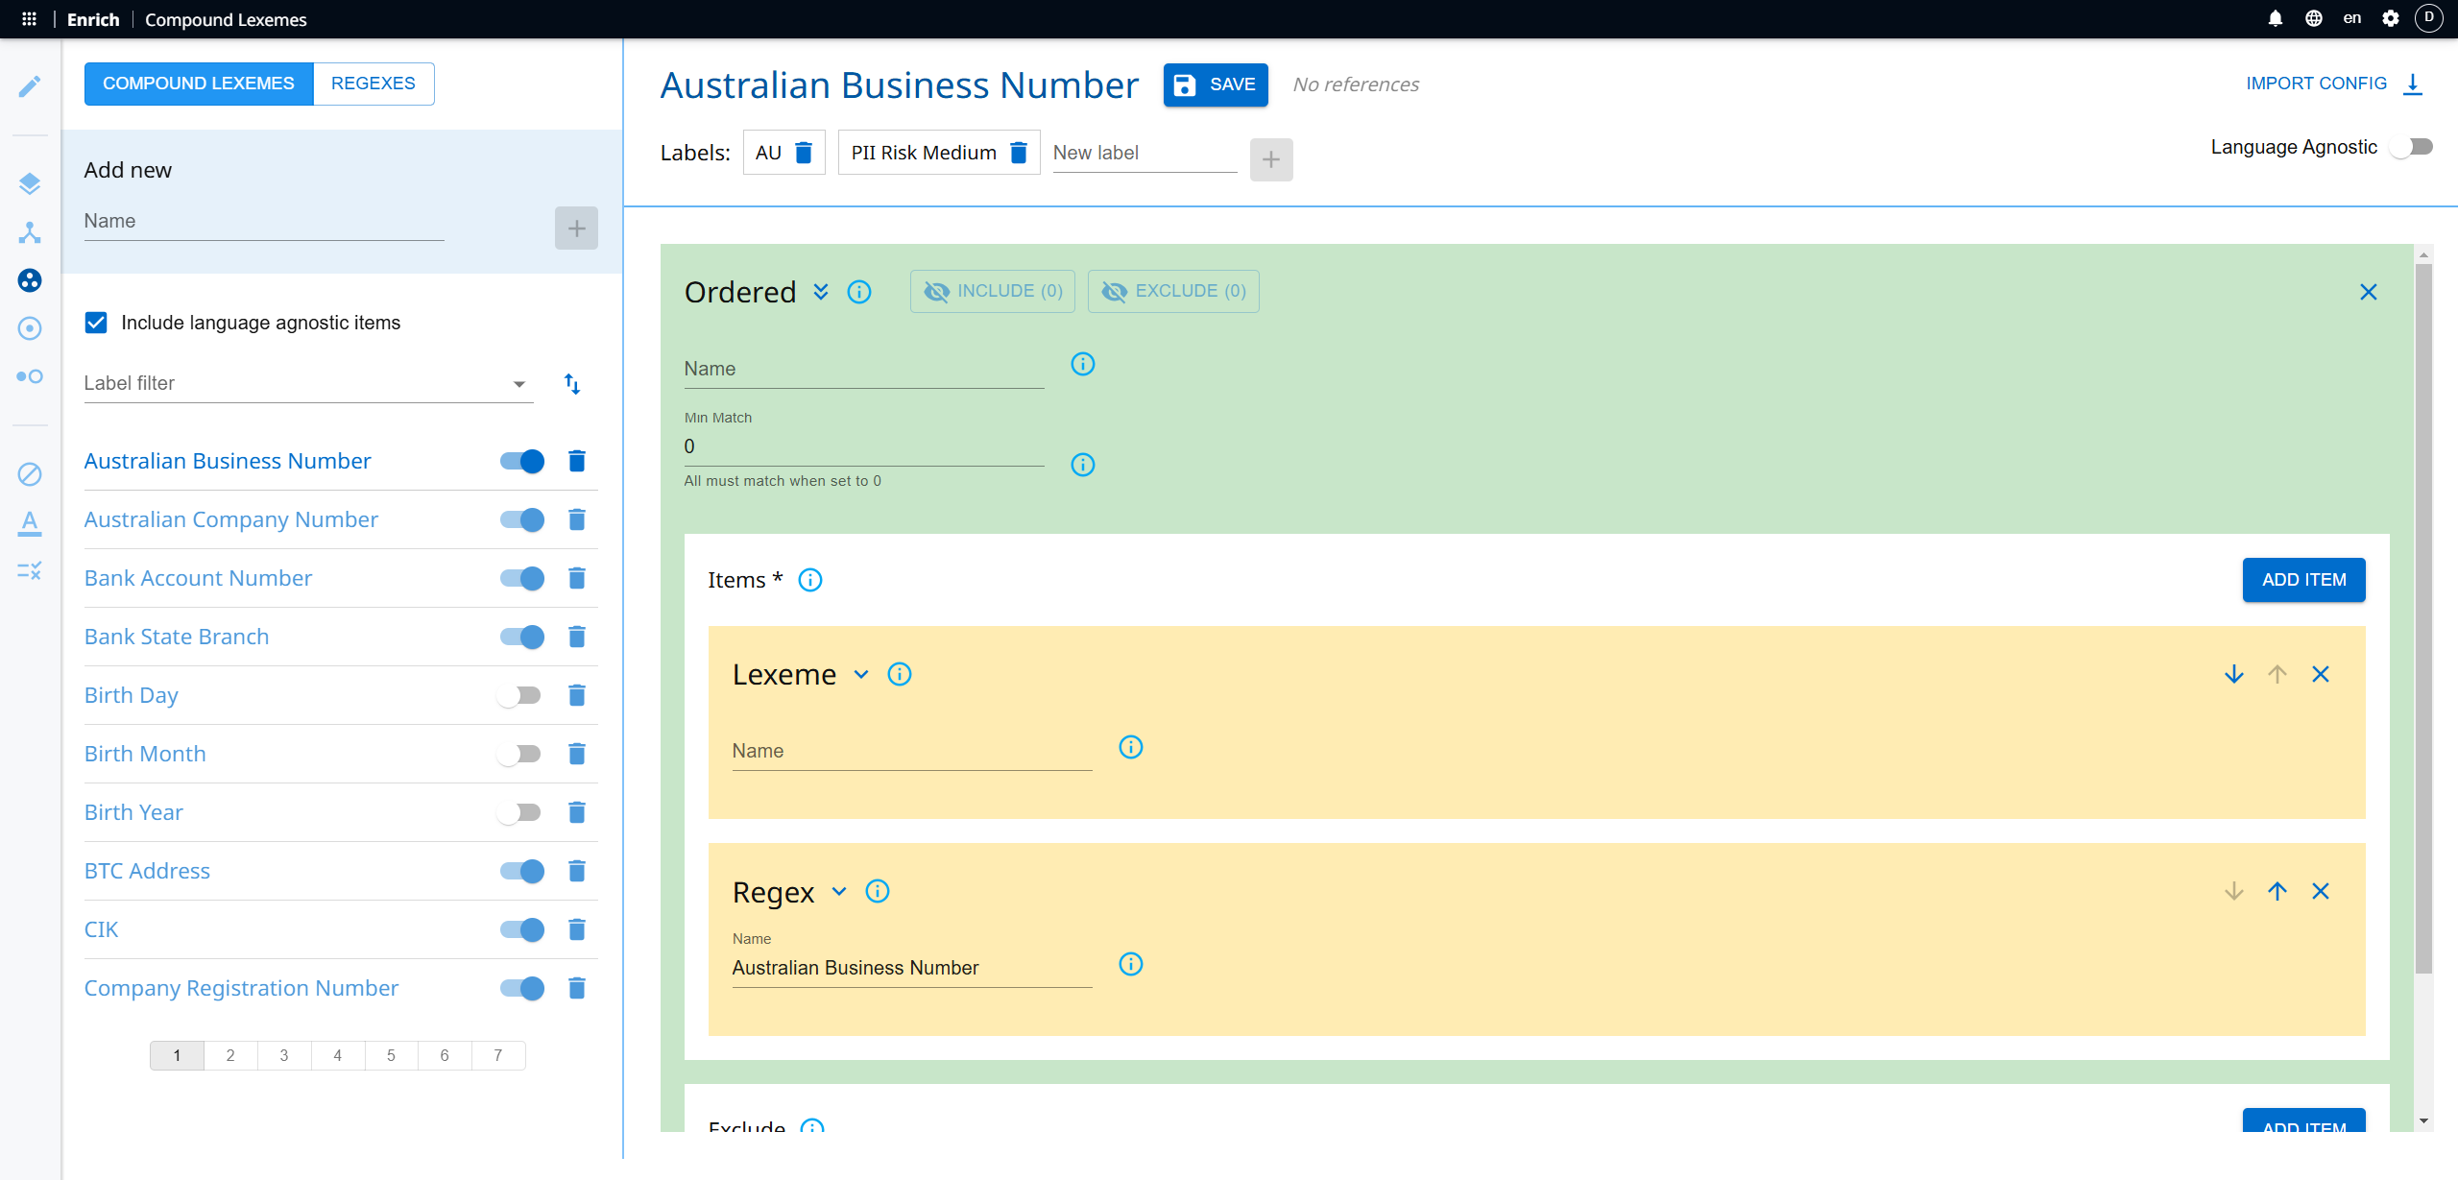
Task: Open the Lexeme type chevron dropdown
Action: click(x=861, y=674)
